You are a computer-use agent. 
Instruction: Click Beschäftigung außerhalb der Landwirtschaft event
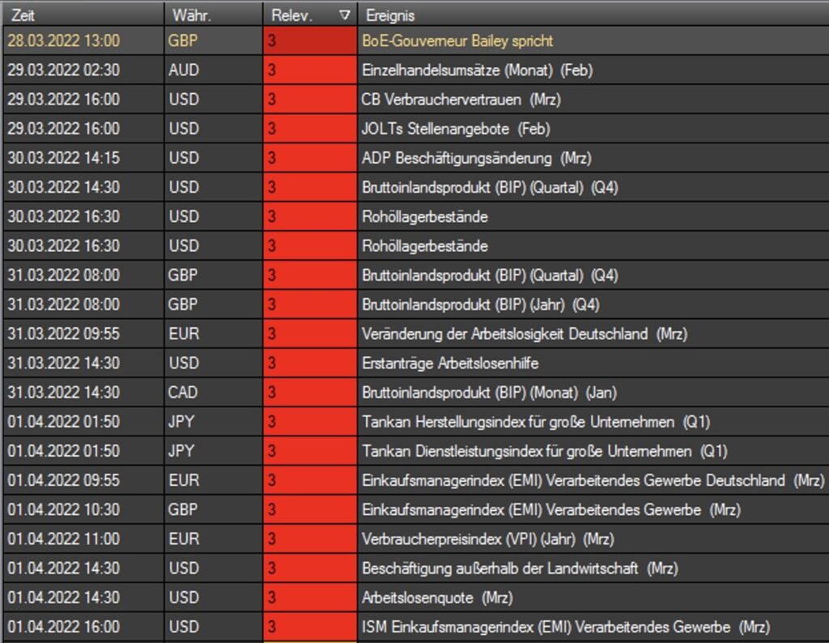tap(520, 568)
